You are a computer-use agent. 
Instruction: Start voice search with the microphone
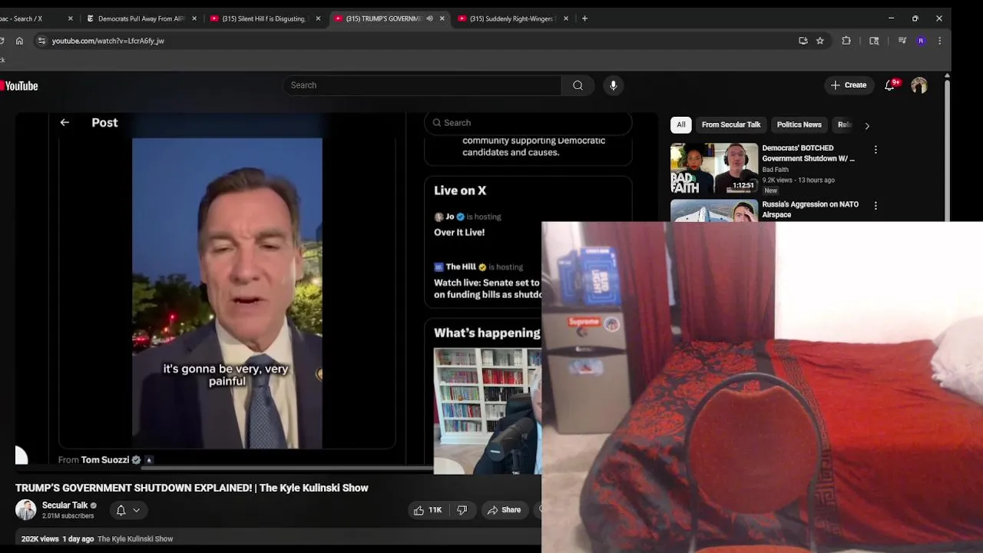click(x=613, y=85)
